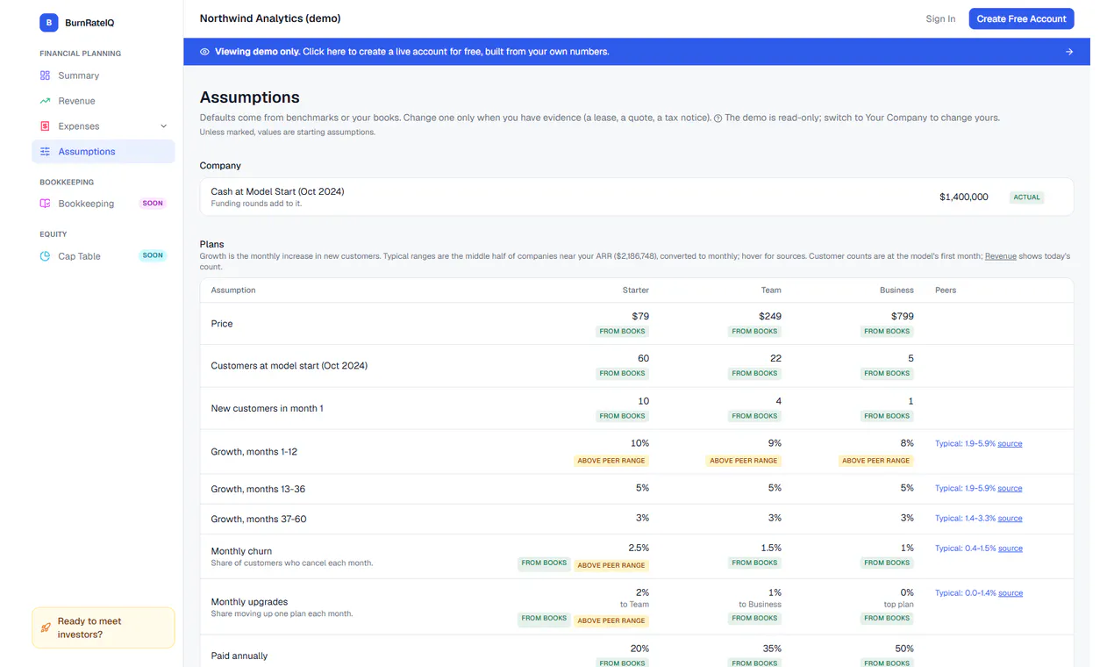Image resolution: width=1114 pixels, height=667 pixels.
Task: Click the Bookkeeping book icon
Action: click(45, 204)
